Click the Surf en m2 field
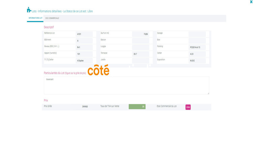The height and width of the screenshot is (142, 253). [x=141, y=34]
